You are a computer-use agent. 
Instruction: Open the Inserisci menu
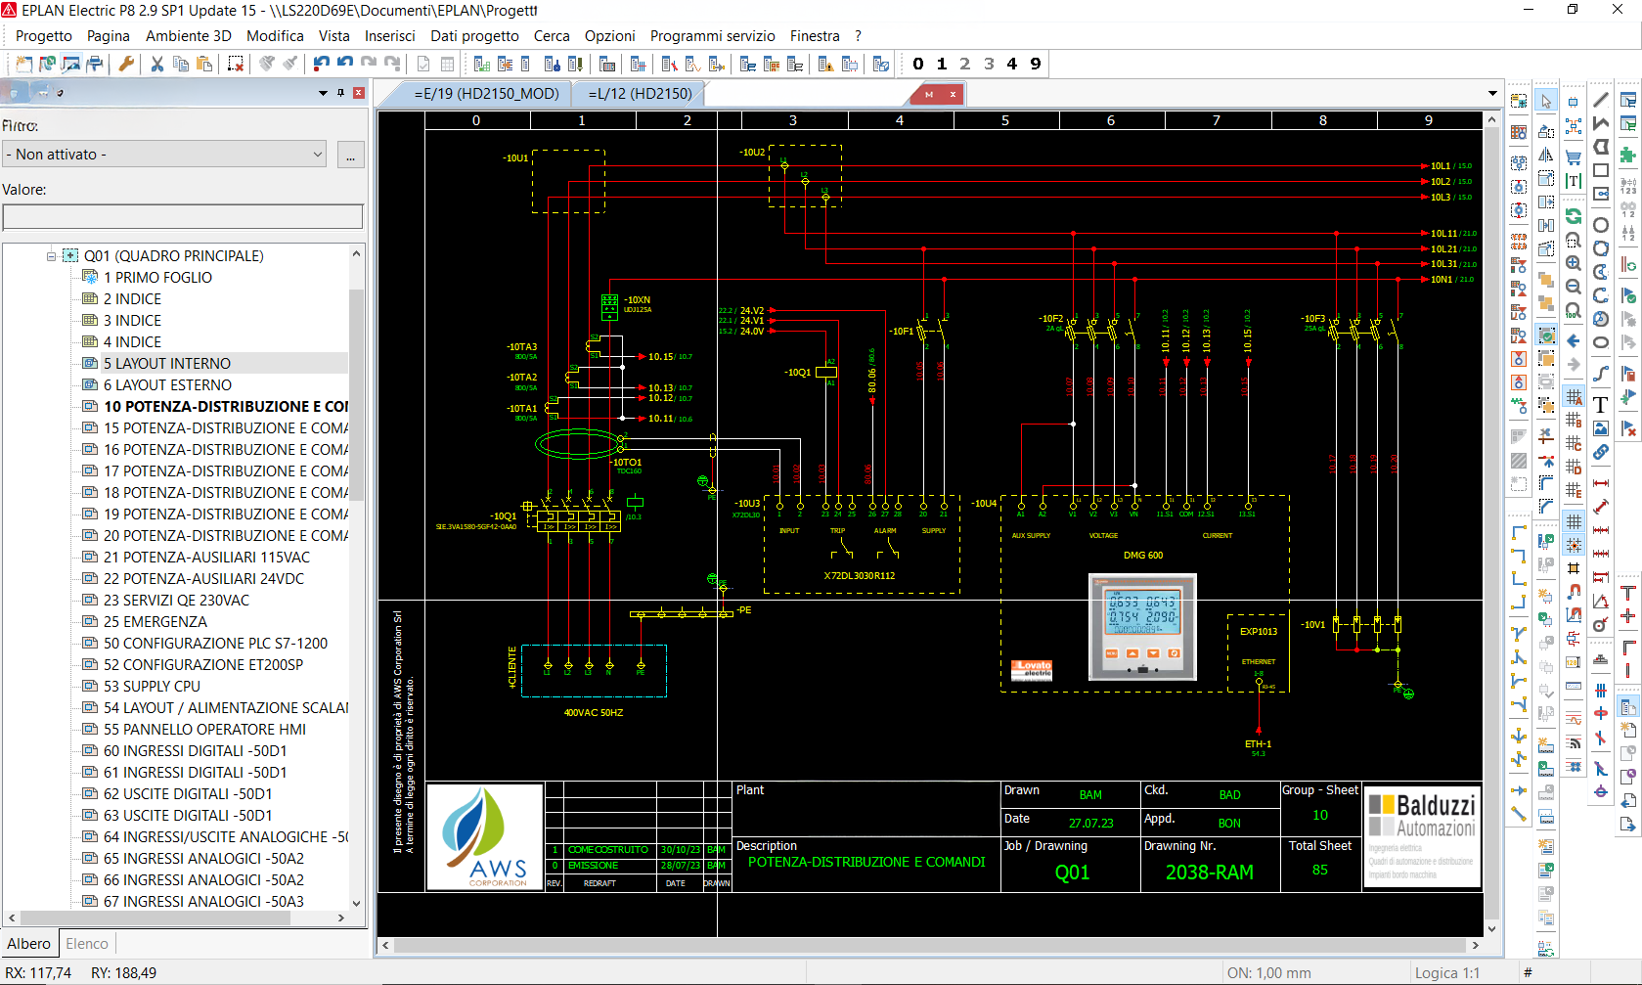coord(389,36)
